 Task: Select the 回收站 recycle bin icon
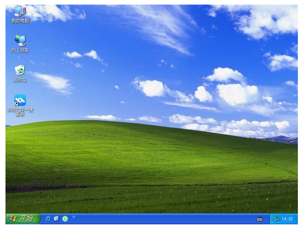tap(20, 74)
